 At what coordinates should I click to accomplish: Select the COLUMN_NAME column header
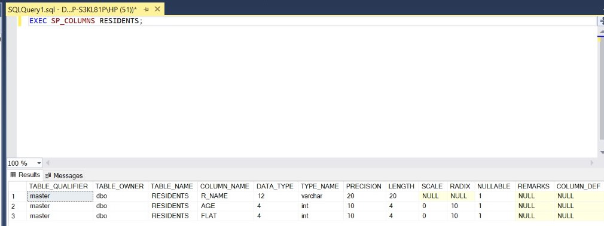tap(225, 186)
